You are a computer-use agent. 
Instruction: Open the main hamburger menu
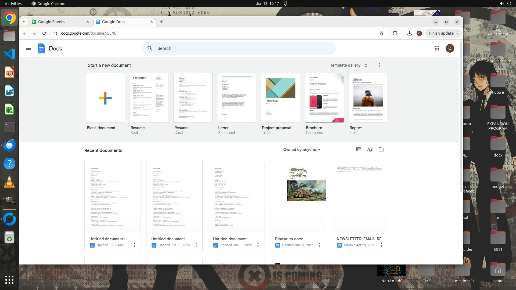[x=28, y=48]
